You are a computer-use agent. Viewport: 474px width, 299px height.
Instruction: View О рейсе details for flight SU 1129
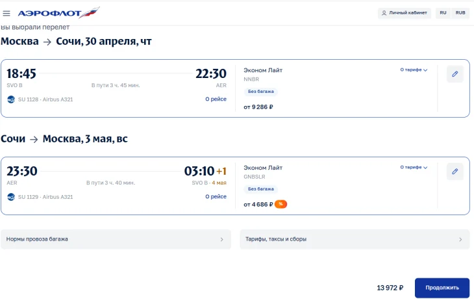[216, 197]
